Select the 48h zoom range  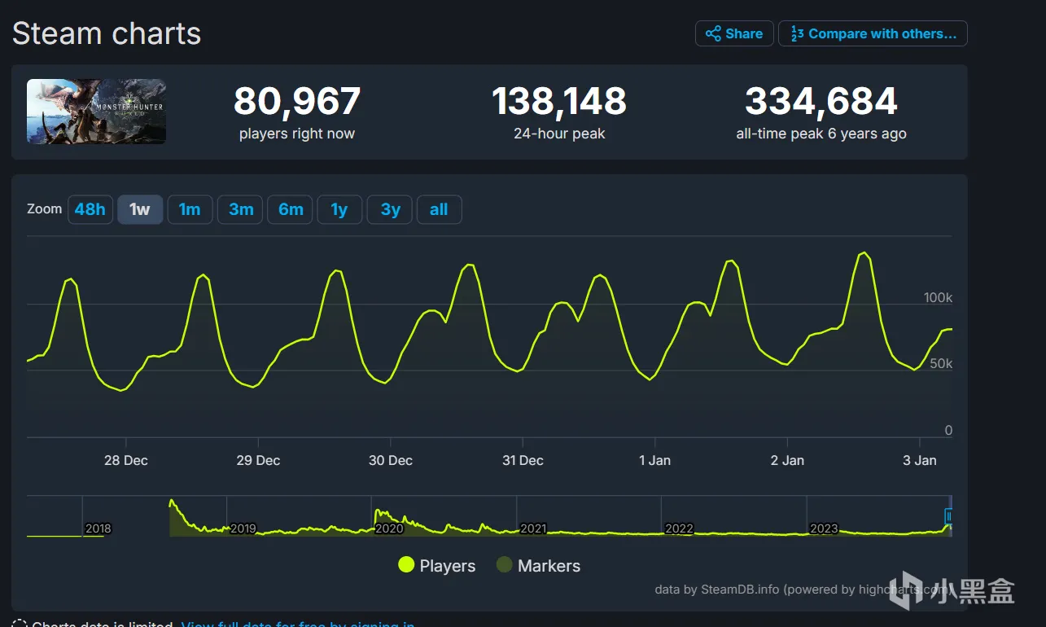coord(90,209)
